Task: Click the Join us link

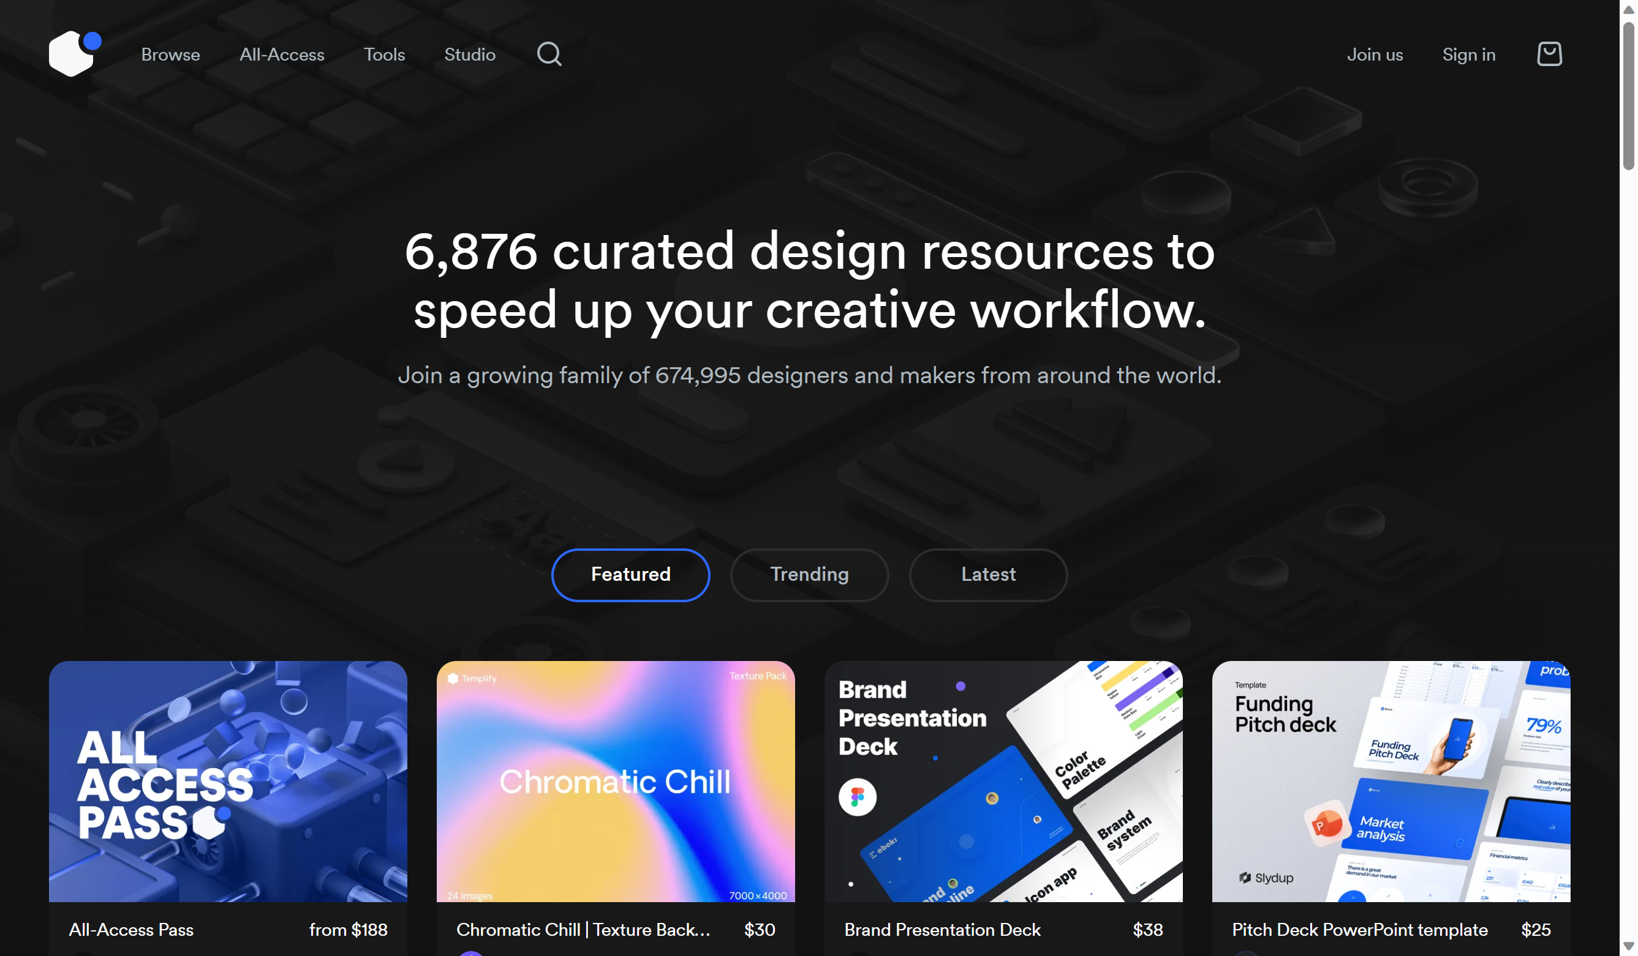Action: click(1374, 54)
